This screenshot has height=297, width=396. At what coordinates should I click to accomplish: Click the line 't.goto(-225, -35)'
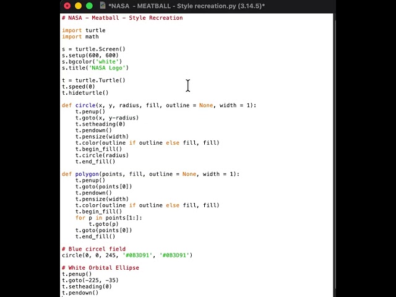(90, 280)
